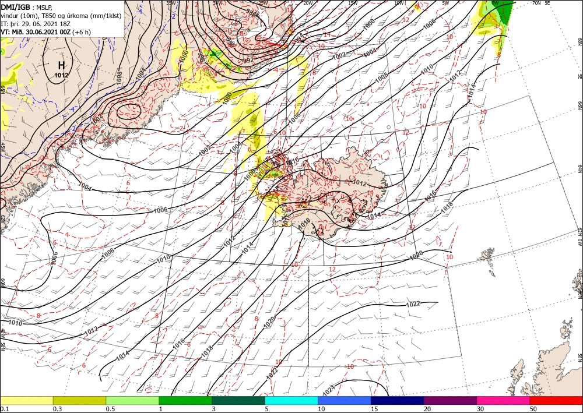
Task: Click the 'H' high pressure marker
Action: tap(61, 66)
